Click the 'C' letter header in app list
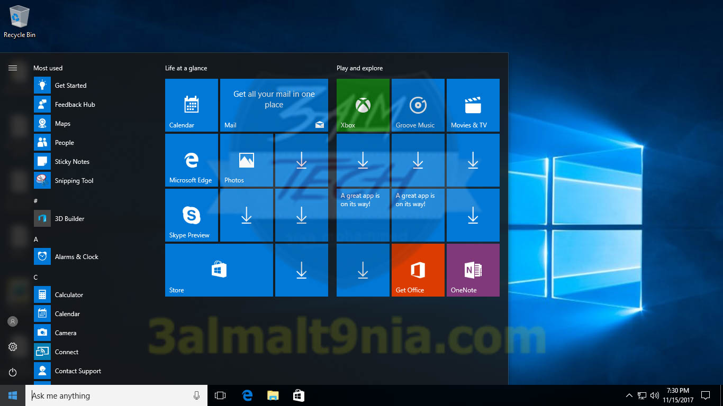723x406 pixels. 35,277
